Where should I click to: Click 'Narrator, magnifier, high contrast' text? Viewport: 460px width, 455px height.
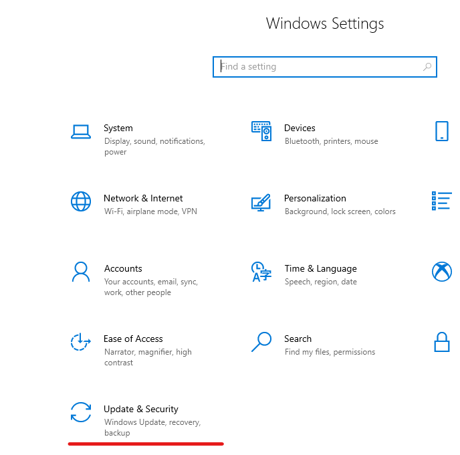click(148, 357)
